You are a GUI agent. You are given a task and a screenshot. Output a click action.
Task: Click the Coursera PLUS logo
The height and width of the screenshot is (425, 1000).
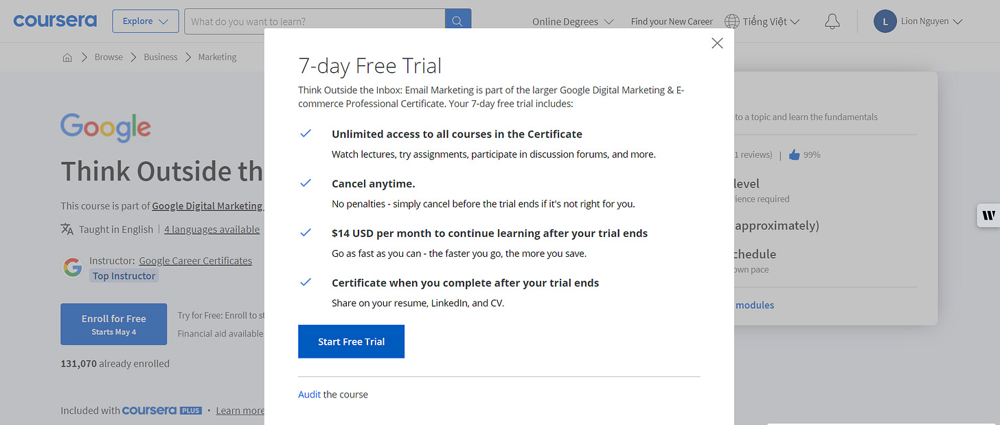(161, 411)
